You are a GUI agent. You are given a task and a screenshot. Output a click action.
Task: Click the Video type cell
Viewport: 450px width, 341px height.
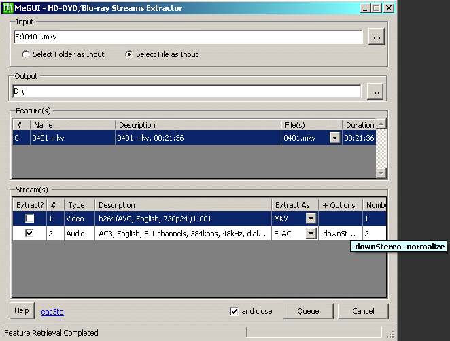tap(80, 219)
